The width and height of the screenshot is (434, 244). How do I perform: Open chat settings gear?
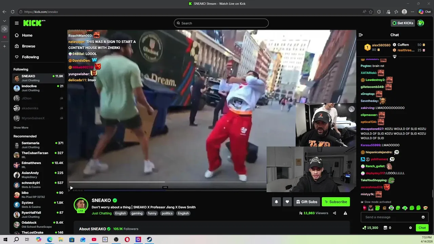coord(410,228)
